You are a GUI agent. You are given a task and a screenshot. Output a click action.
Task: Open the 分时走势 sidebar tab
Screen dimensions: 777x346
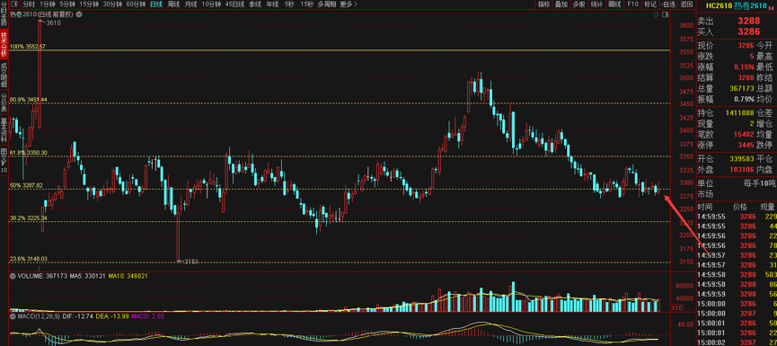click(x=4, y=13)
